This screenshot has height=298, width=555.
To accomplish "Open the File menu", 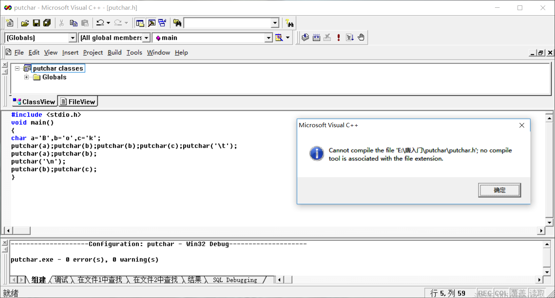I will coord(19,53).
